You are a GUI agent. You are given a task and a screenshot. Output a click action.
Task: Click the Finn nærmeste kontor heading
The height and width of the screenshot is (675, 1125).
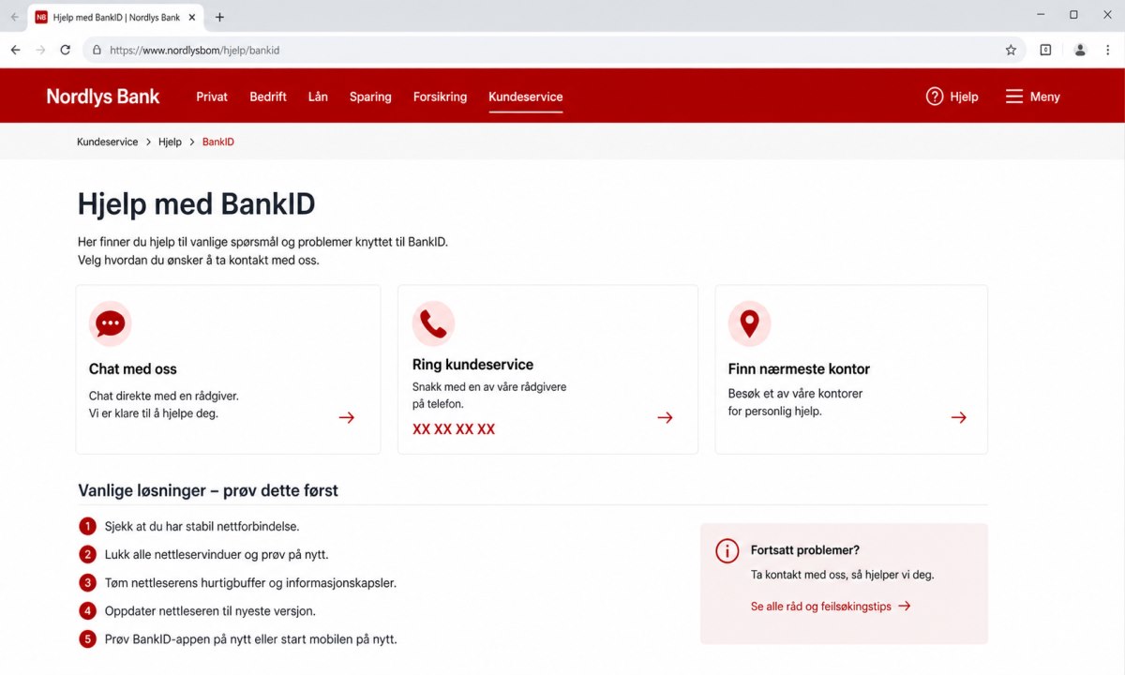tap(799, 369)
